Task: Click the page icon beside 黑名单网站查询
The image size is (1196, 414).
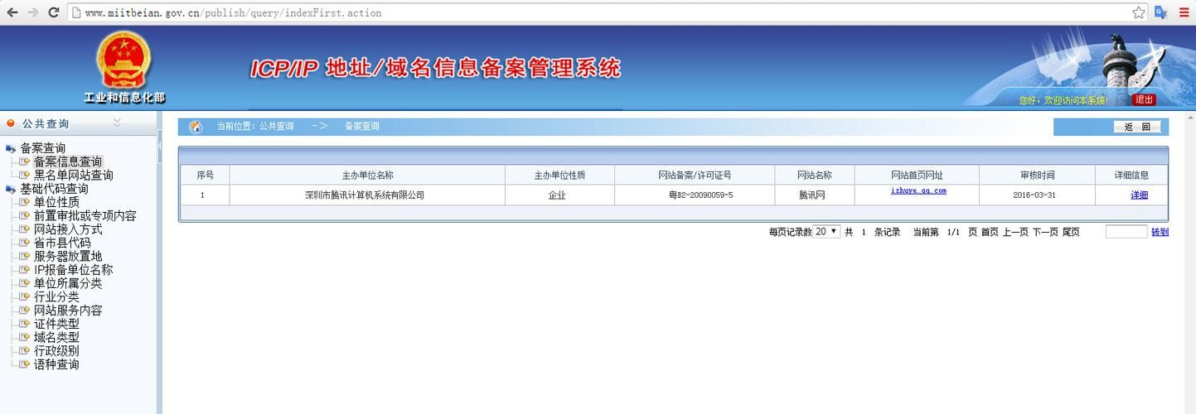Action: (x=24, y=175)
